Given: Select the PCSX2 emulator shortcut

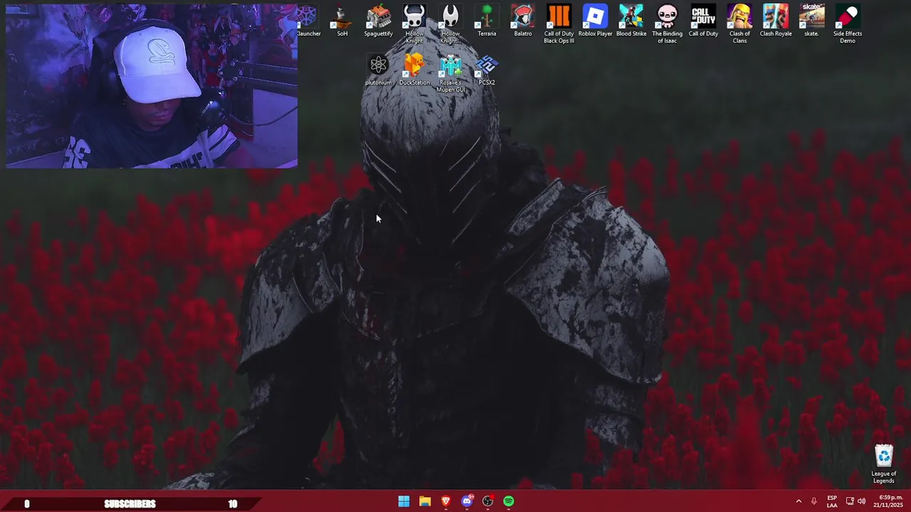Looking at the screenshot, I should pyautogui.click(x=487, y=70).
